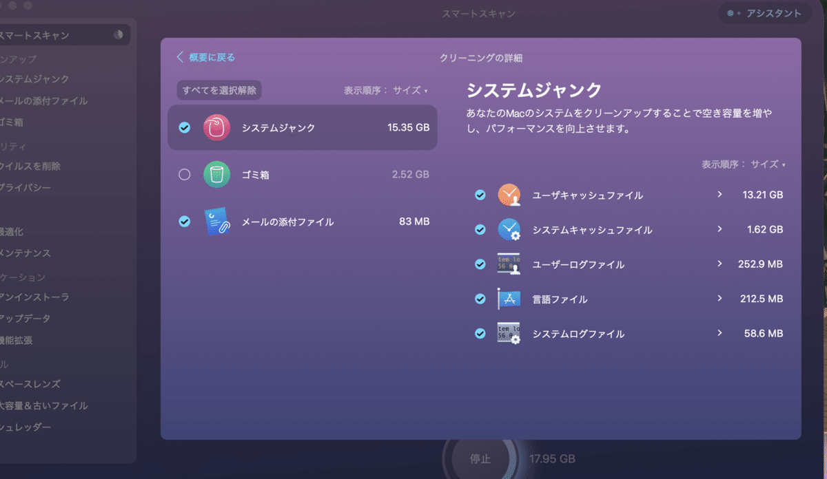Screen dimensions: 827x479
Task: Toggle the ユーザキャッシュファイル checkbox
Action: tap(480, 195)
